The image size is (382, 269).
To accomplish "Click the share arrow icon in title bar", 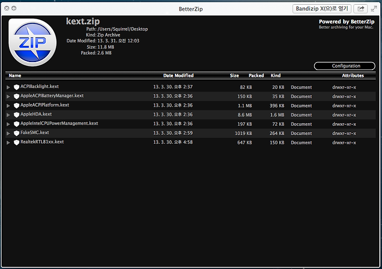I will [x=360, y=9].
